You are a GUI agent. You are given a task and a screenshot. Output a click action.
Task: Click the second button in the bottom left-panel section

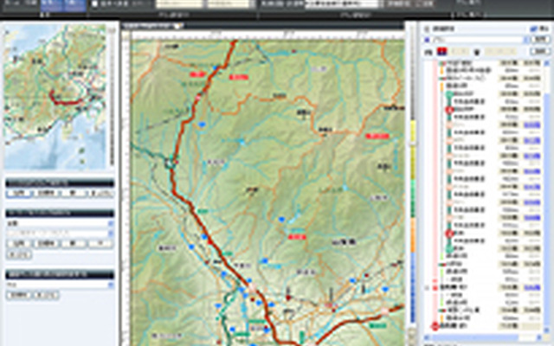click(x=46, y=295)
